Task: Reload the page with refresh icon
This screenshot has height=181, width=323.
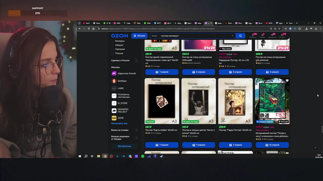Action: tap(89, 29)
